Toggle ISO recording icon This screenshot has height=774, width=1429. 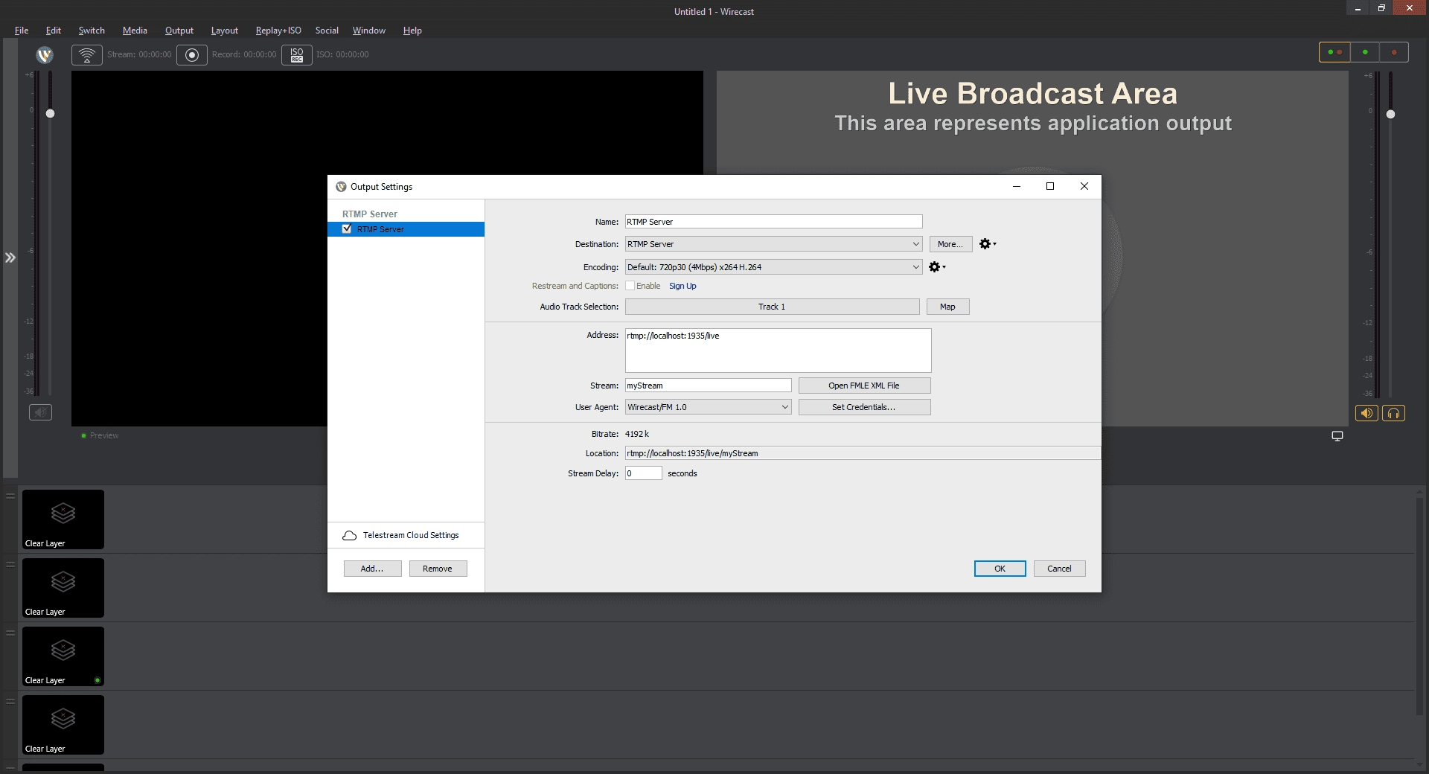297,55
